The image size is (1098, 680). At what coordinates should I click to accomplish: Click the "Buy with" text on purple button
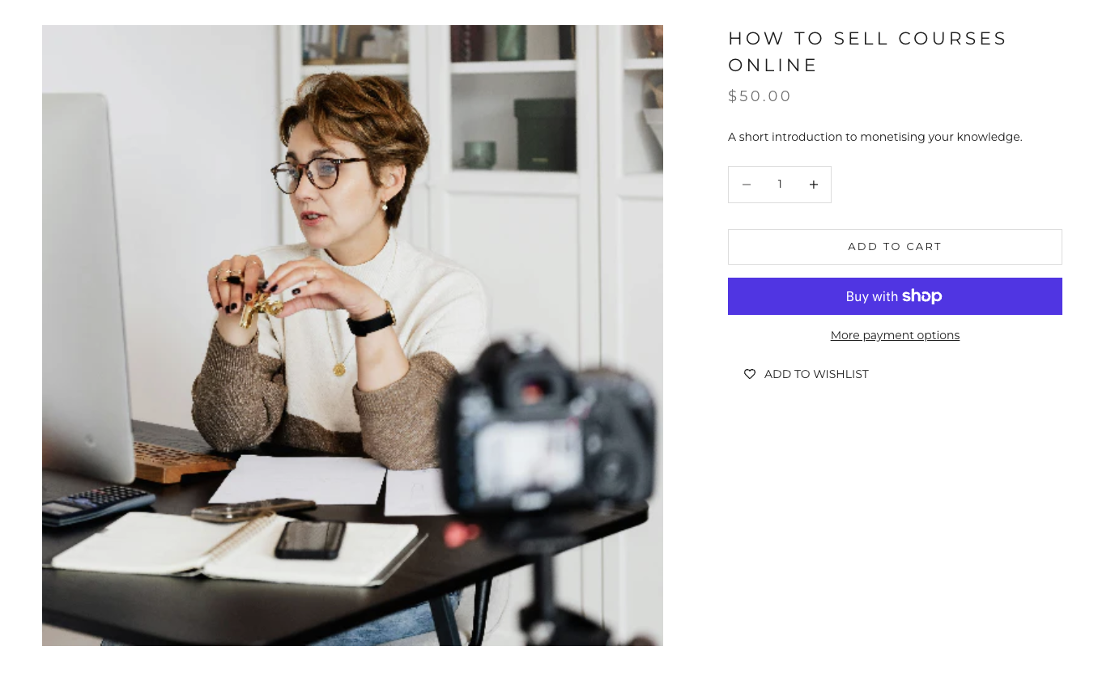871,297
